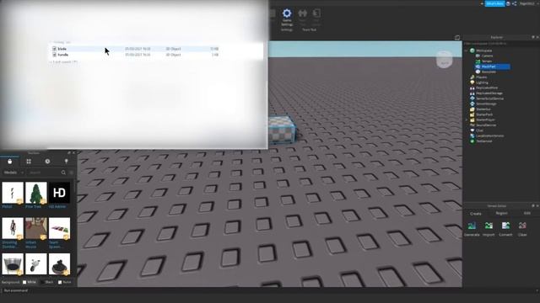Click the Toolbox search magnifier icon
Image resolution: width=540 pixels, height=303 pixels.
pos(63,173)
